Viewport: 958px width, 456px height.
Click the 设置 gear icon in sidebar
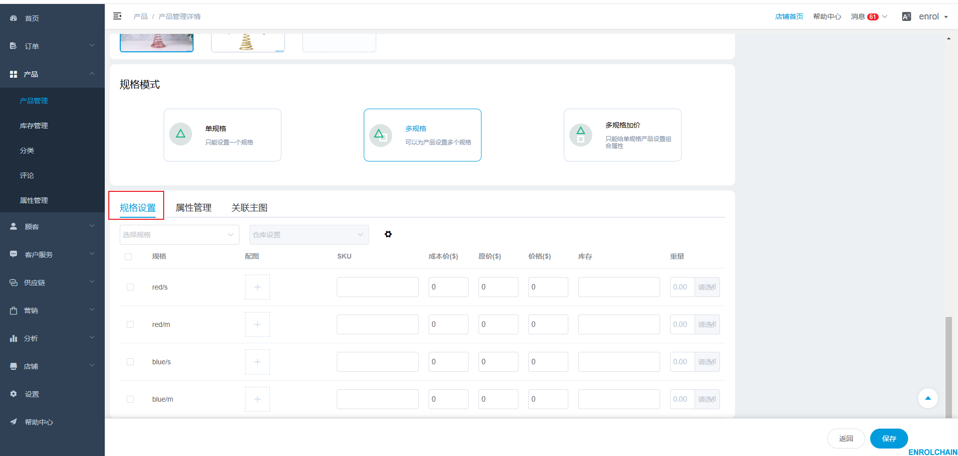(13, 394)
